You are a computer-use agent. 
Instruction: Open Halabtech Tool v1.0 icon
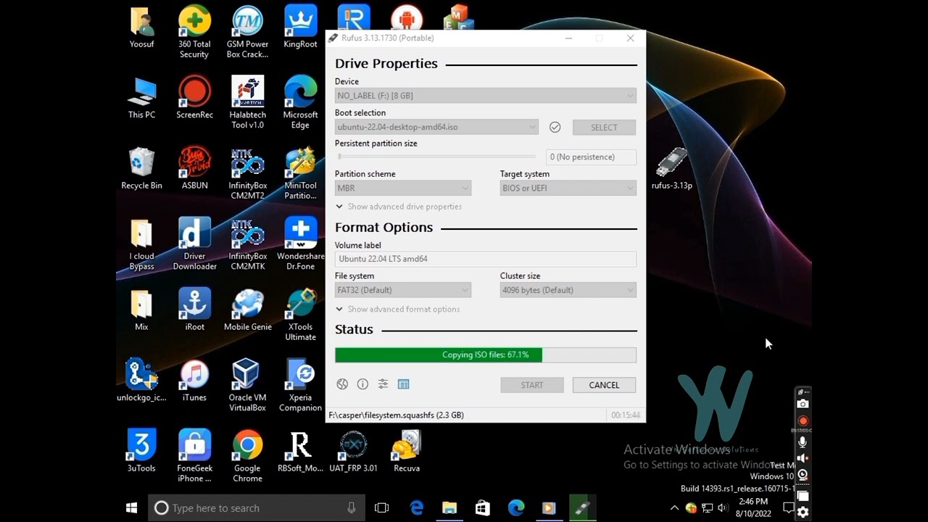tap(247, 103)
